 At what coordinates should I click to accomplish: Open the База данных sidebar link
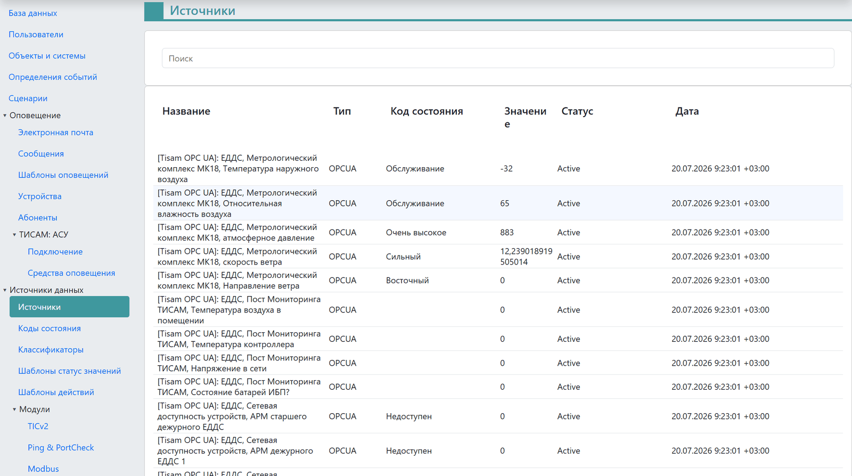point(32,13)
